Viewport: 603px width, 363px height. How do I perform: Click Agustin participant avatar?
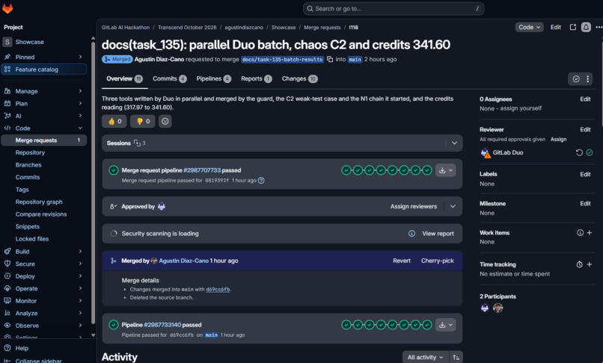pos(498,308)
